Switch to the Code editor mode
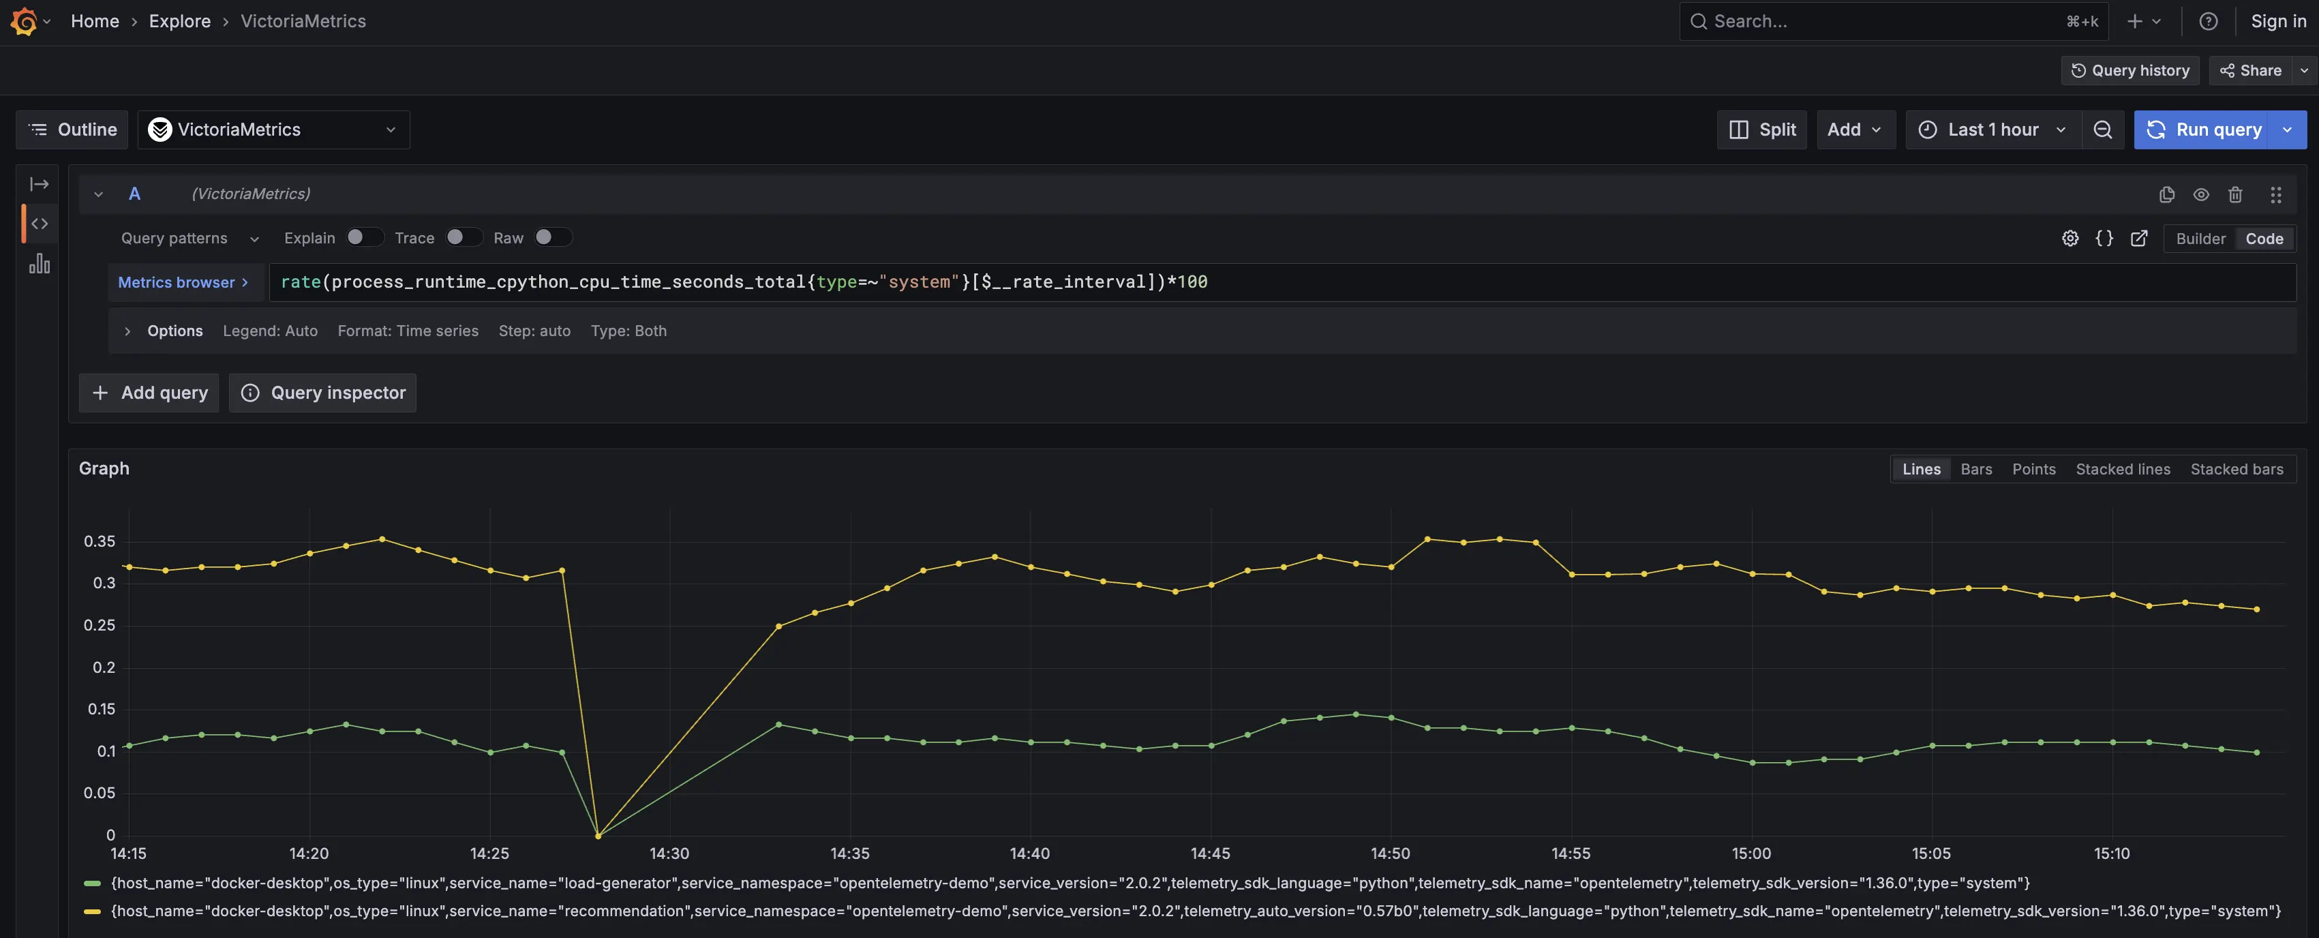 (x=2263, y=239)
